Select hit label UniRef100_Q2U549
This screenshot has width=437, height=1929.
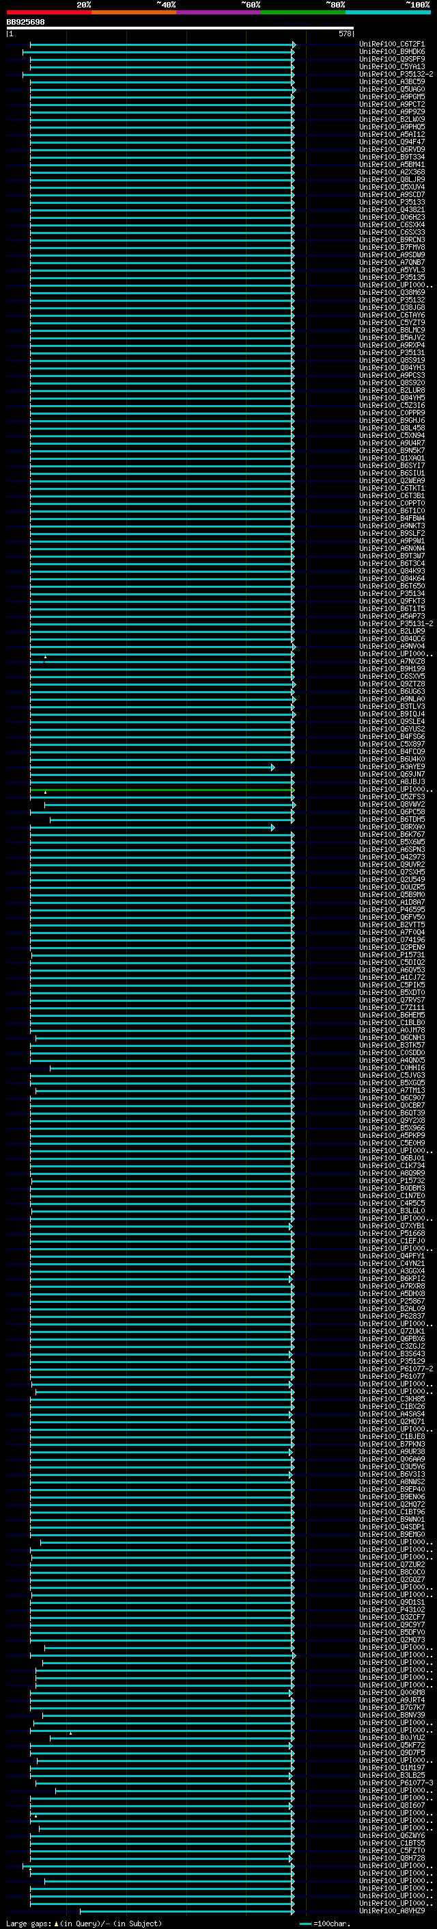point(392,879)
